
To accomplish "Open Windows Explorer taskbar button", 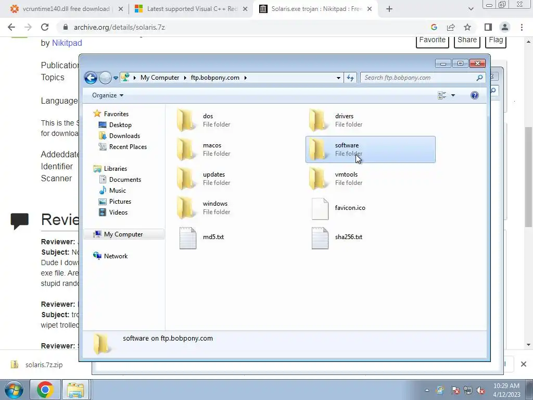I will tap(75, 390).
